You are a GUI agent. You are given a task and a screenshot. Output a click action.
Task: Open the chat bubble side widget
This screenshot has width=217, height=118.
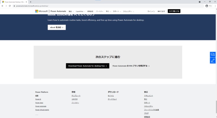tap(213, 55)
